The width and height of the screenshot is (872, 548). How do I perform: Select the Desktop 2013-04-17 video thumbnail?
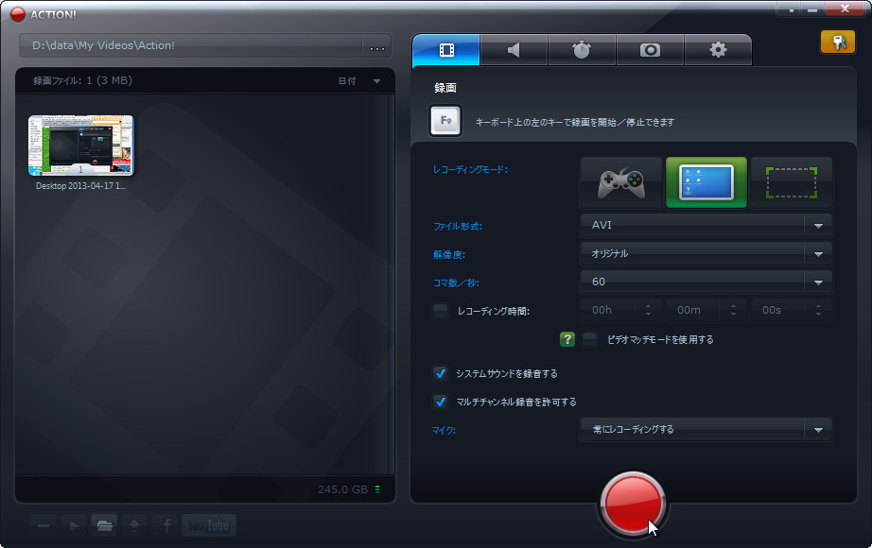[81, 146]
